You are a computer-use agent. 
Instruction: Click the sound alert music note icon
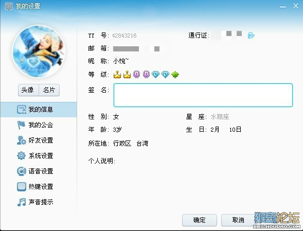point(22,202)
